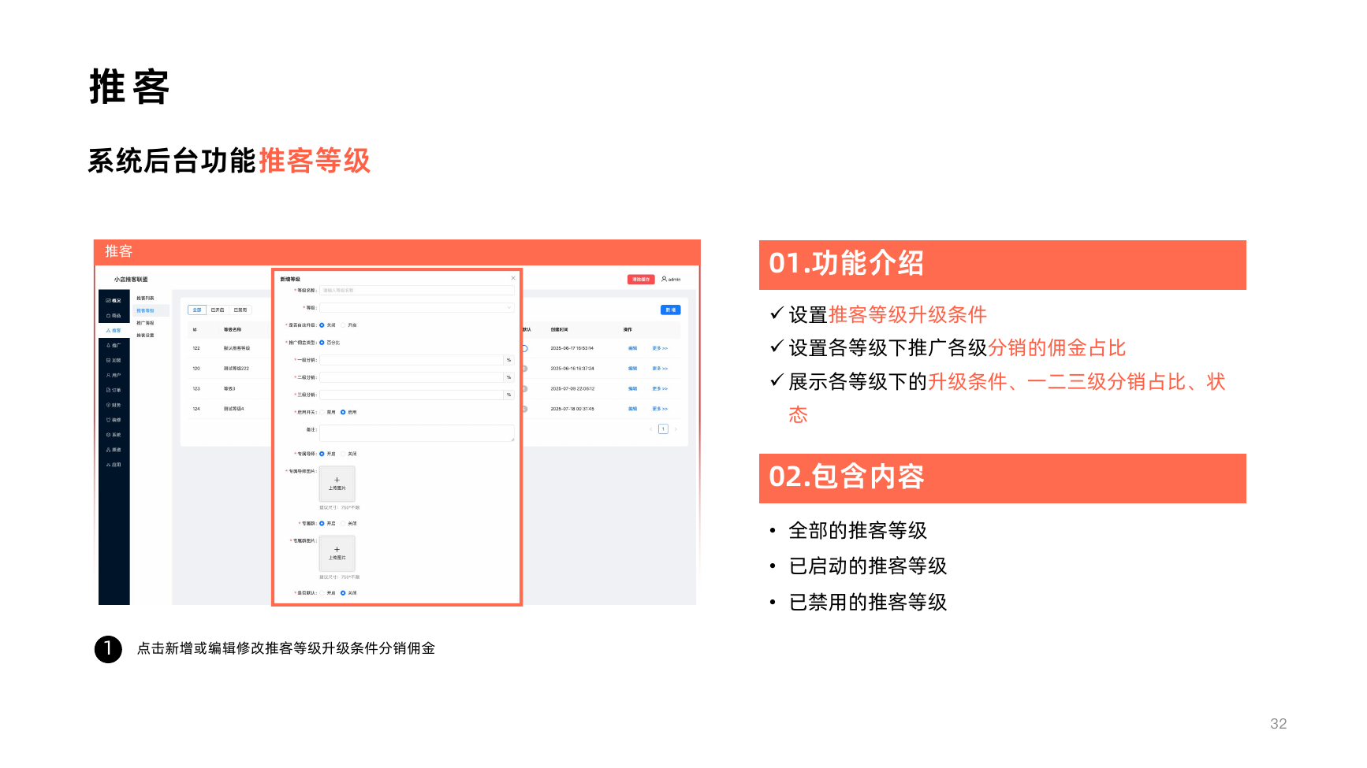Click the red 清除缓存 button

point(641,280)
